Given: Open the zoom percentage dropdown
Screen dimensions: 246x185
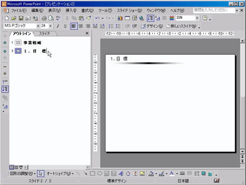Looking at the screenshot, I should (197, 18).
